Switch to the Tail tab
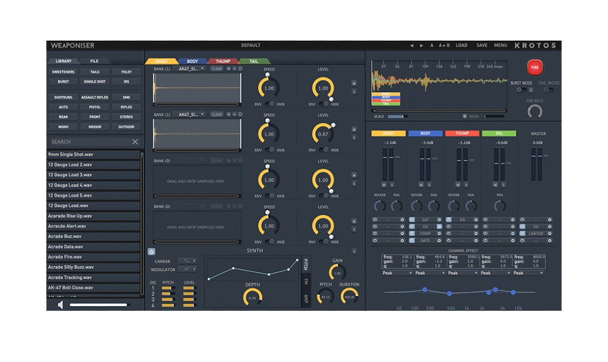 click(x=254, y=61)
